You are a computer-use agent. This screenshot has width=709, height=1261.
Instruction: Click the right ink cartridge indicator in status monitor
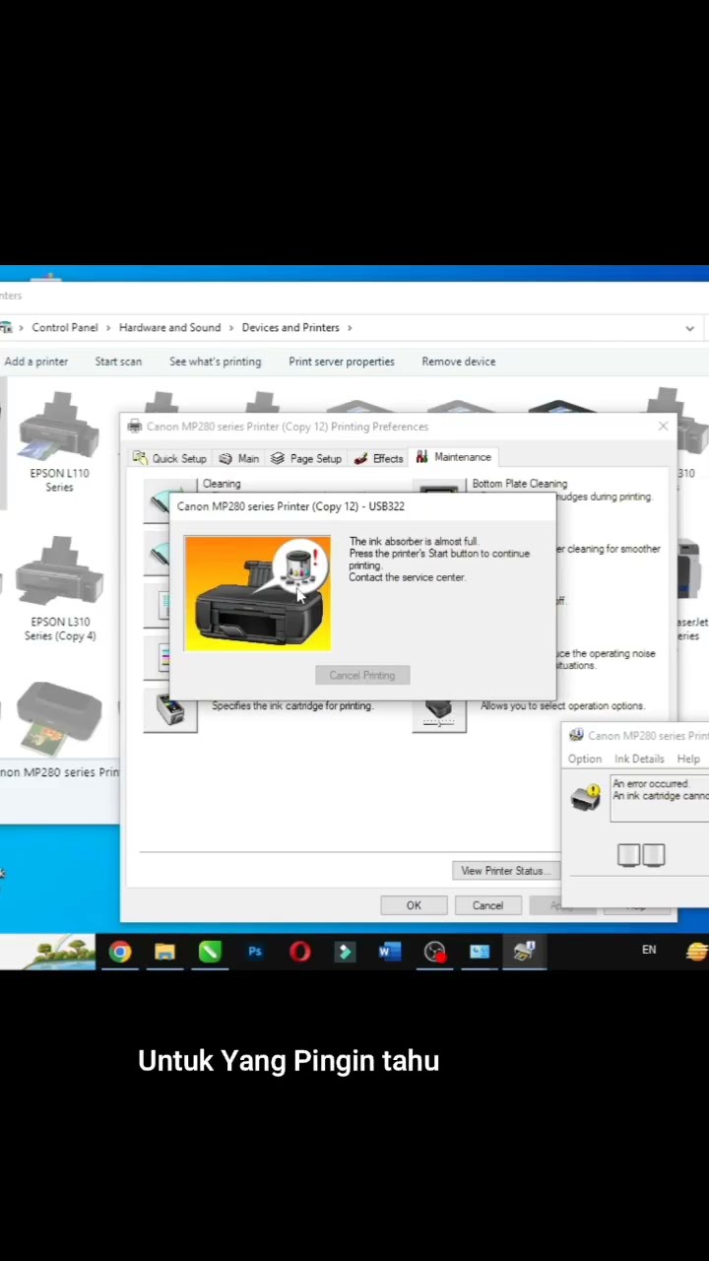(654, 855)
